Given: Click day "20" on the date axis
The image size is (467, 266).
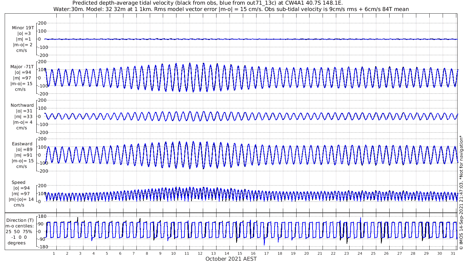Looking at the screenshot, I should [307, 254].
